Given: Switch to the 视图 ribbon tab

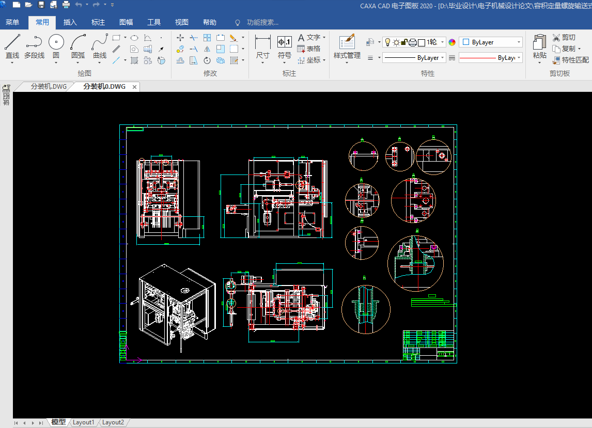Looking at the screenshot, I should [182, 22].
